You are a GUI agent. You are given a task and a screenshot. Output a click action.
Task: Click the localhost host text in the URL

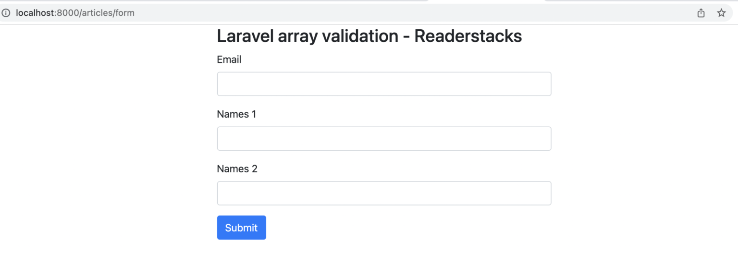coord(35,13)
